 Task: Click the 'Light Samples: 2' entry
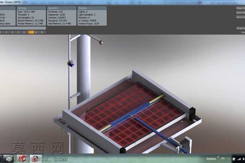point(87,15)
